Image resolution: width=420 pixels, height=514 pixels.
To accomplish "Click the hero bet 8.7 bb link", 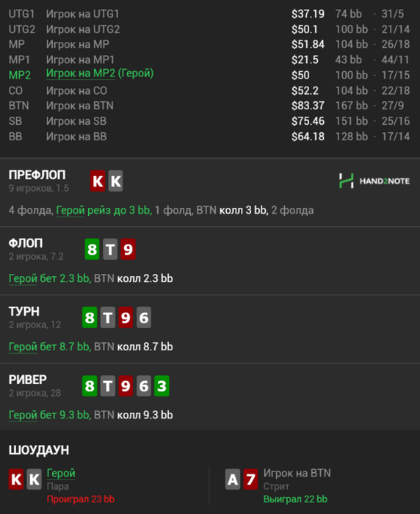I will coord(49,347).
